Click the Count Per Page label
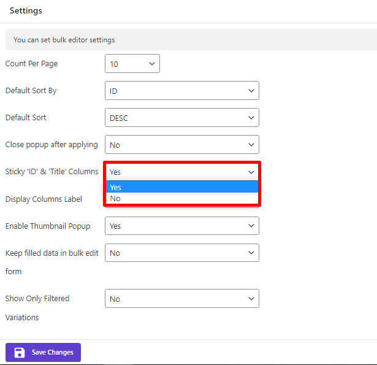The image size is (377, 365). point(32,64)
